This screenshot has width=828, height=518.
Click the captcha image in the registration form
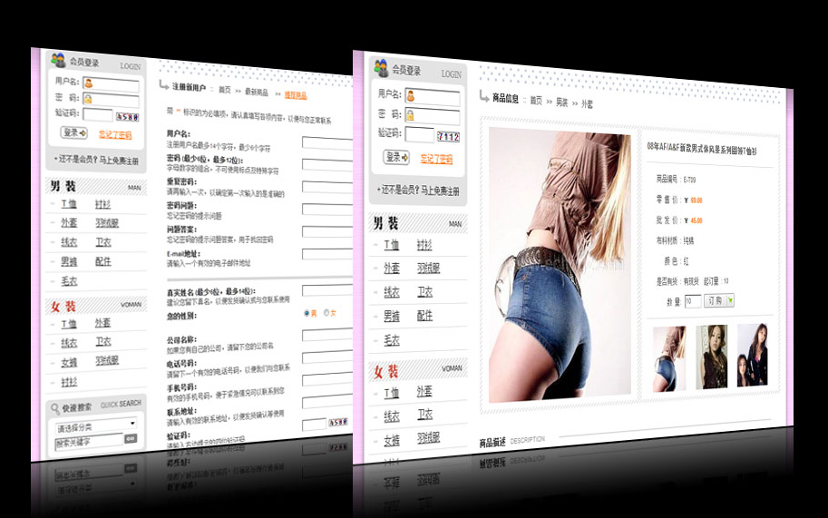[337, 423]
